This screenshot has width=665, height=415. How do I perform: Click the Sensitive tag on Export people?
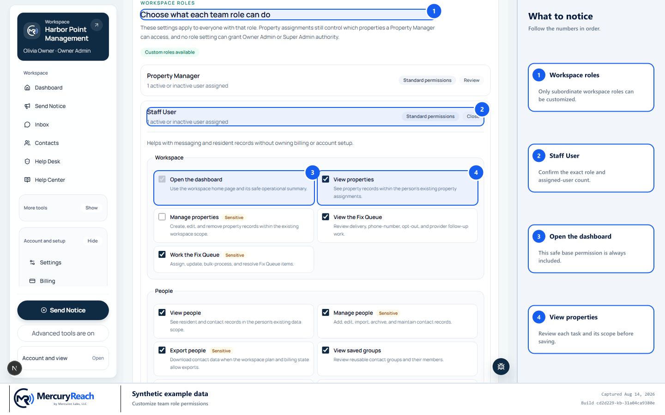[x=221, y=351]
